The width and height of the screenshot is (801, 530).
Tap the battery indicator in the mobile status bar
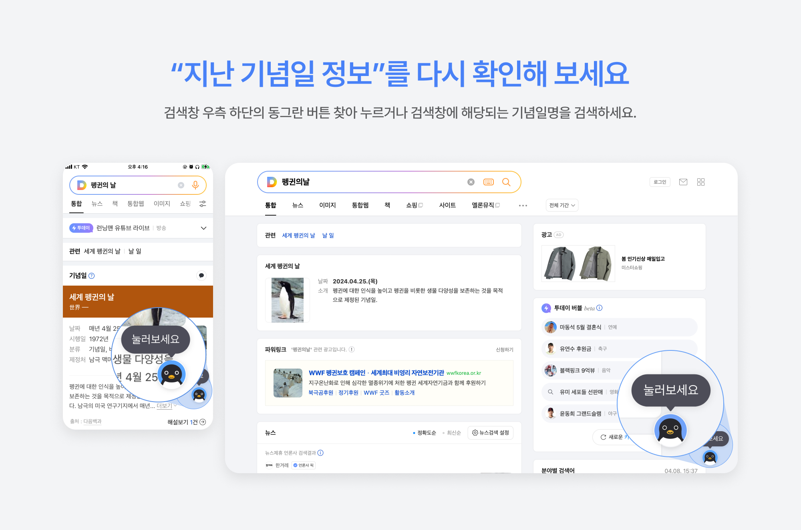click(205, 167)
